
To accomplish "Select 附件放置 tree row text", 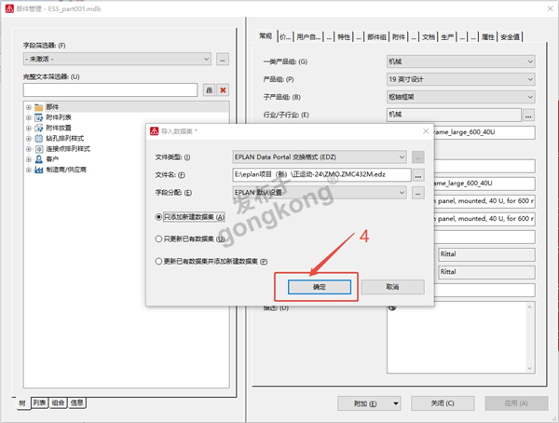I will click(x=59, y=128).
